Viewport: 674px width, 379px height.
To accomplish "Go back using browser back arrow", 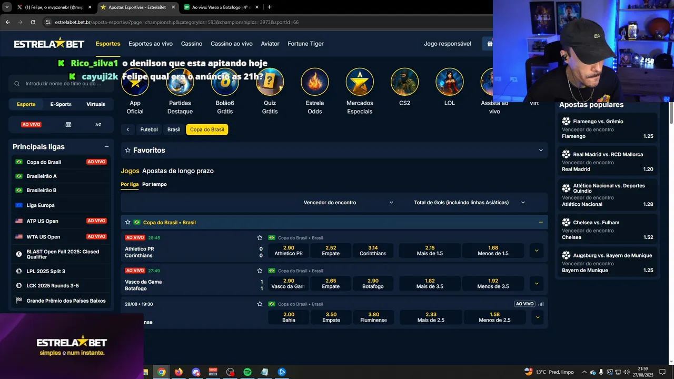I will tap(7, 22).
